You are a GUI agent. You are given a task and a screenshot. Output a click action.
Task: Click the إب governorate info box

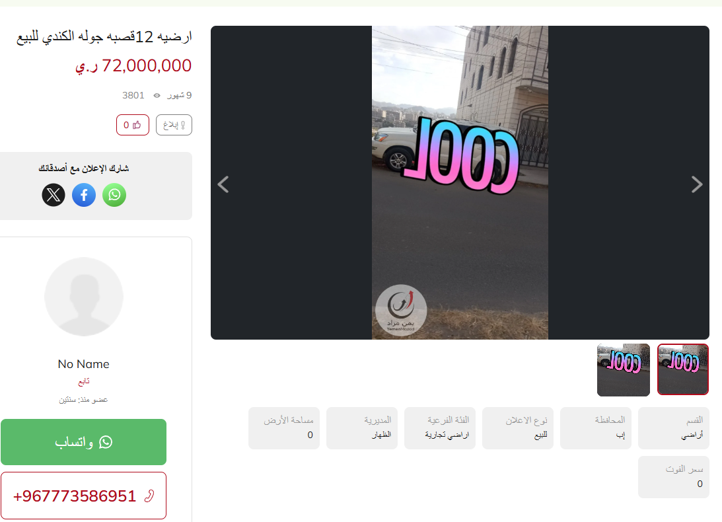point(595,428)
